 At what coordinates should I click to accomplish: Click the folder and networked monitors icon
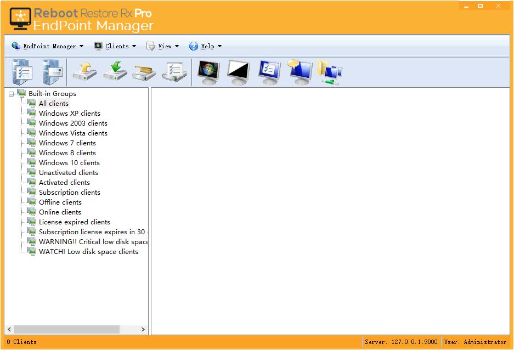[x=330, y=73]
